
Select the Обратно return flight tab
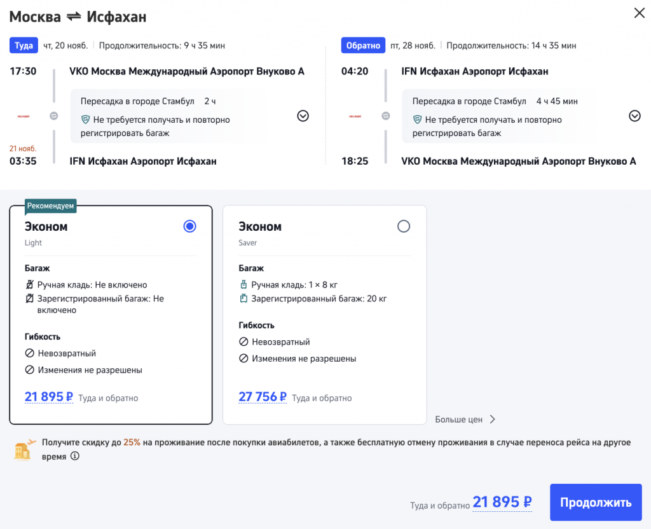click(x=364, y=46)
